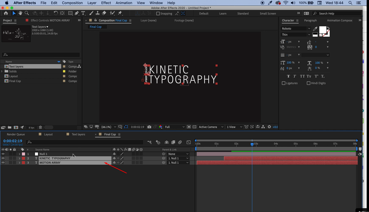Select the Rotation tool in the toolbar
The height and width of the screenshot is (212, 369).
click(55, 13)
